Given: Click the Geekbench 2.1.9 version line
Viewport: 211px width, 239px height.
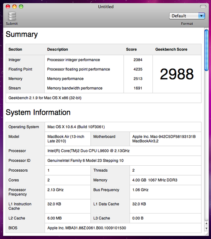Looking at the screenshot, I should [x=45, y=98].
